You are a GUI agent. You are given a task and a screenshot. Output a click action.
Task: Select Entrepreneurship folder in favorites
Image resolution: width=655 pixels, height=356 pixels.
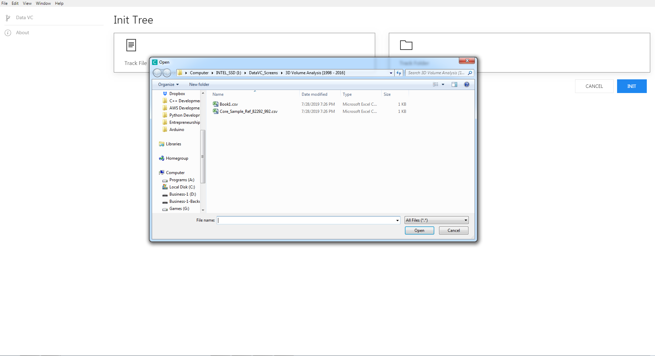click(185, 122)
